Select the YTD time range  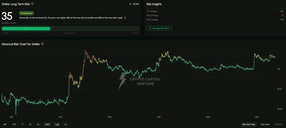(14, 124)
